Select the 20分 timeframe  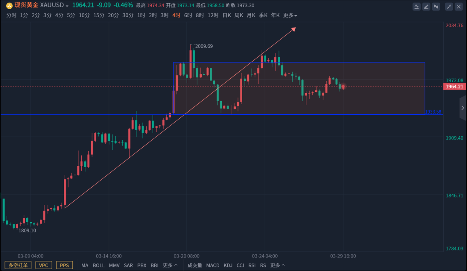point(113,15)
